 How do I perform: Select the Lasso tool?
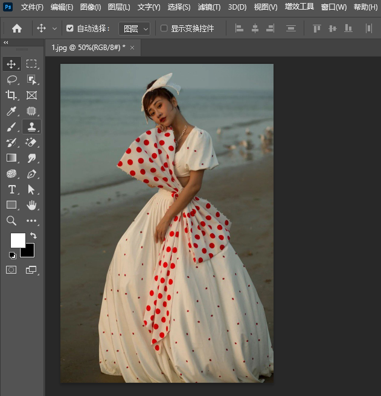[x=11, y=80]
